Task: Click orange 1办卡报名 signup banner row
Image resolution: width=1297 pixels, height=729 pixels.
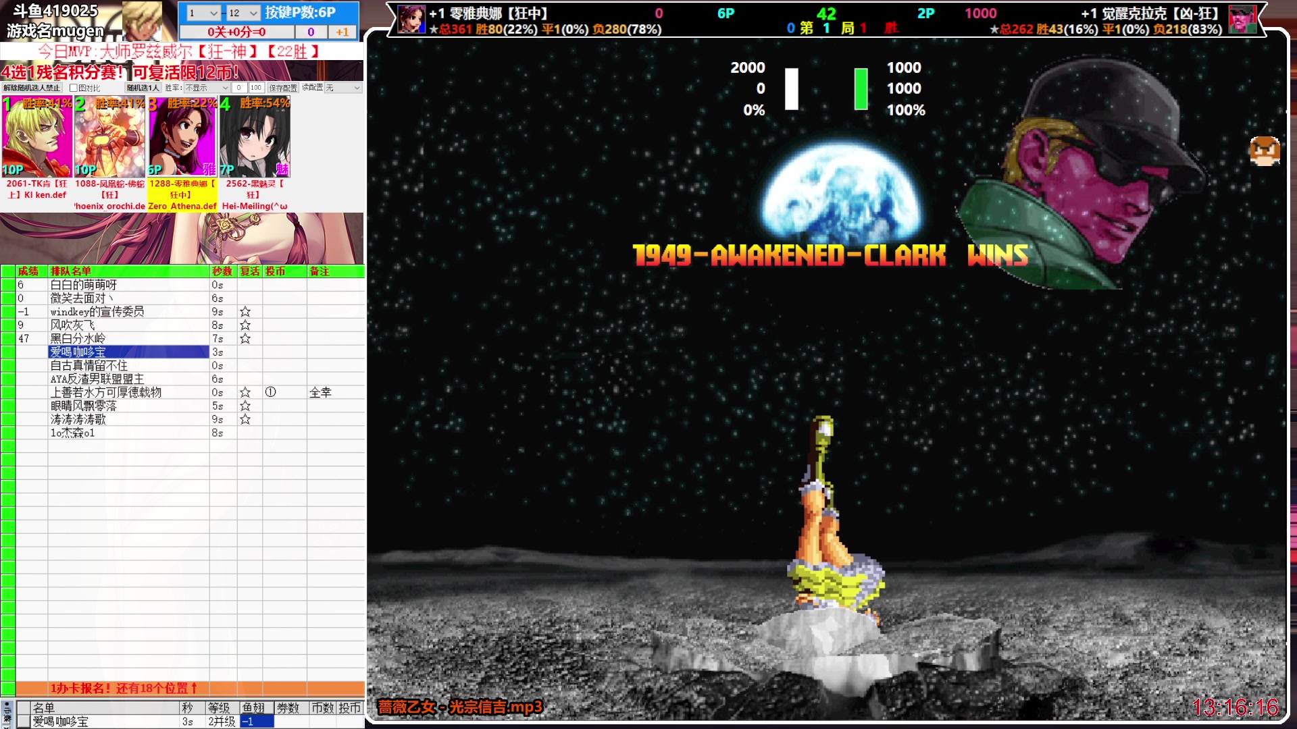Action: [190, 688]
